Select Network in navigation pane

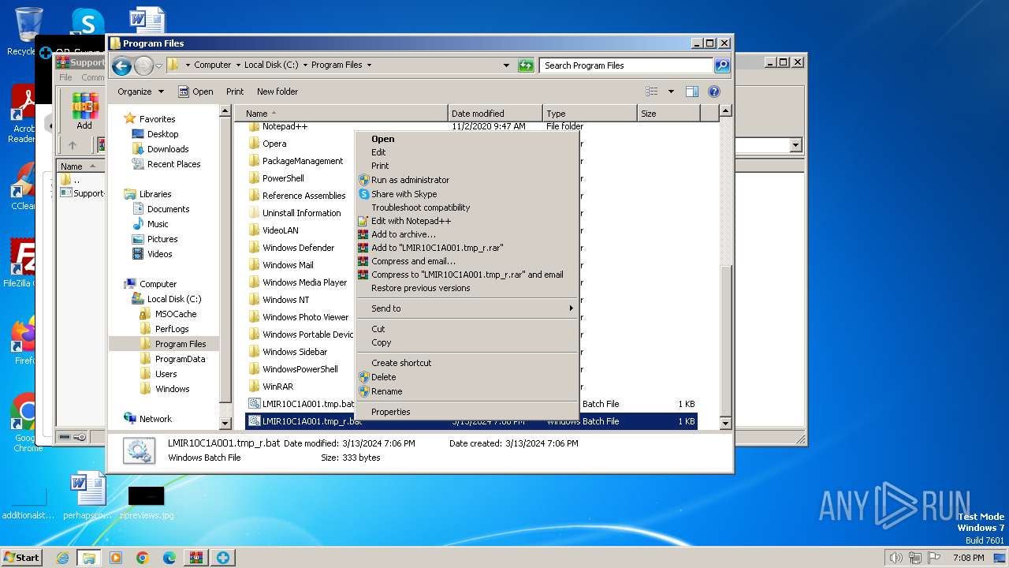tap(147, 419)
